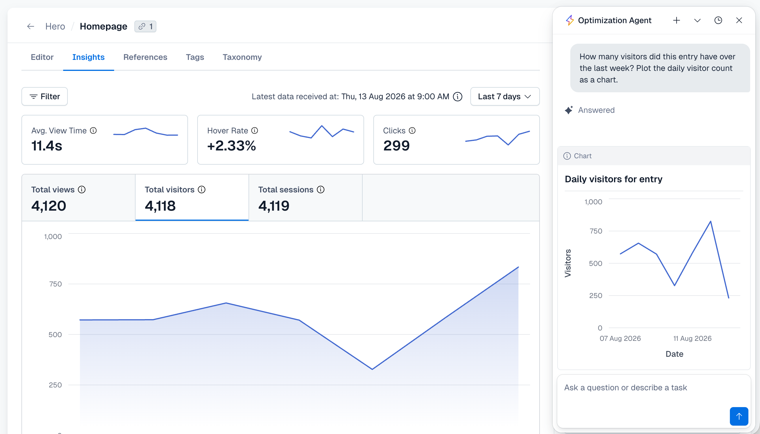Click the Daily visitors for entry title
Screen dimensions: 760x434
pyautogui.click(x=613, y=179)
